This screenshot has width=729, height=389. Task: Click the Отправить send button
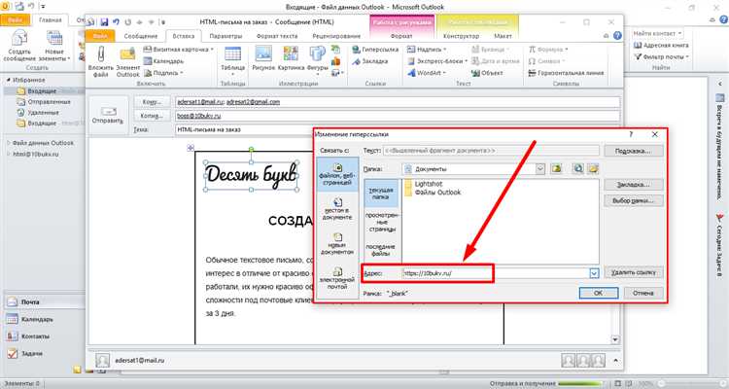click(108, 116)
